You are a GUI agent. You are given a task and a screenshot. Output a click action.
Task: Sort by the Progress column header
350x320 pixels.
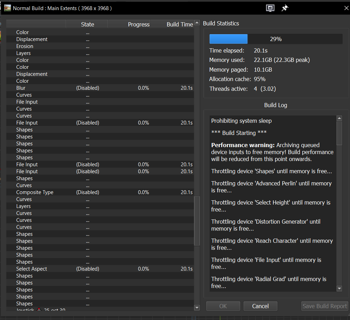coord(139,24)
